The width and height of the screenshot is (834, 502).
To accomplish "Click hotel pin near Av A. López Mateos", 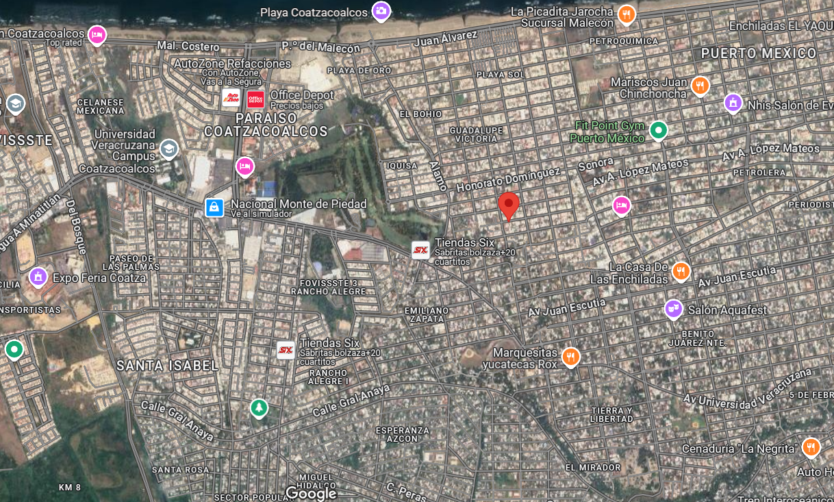I will pyautogui.click(x=621, y=205).
